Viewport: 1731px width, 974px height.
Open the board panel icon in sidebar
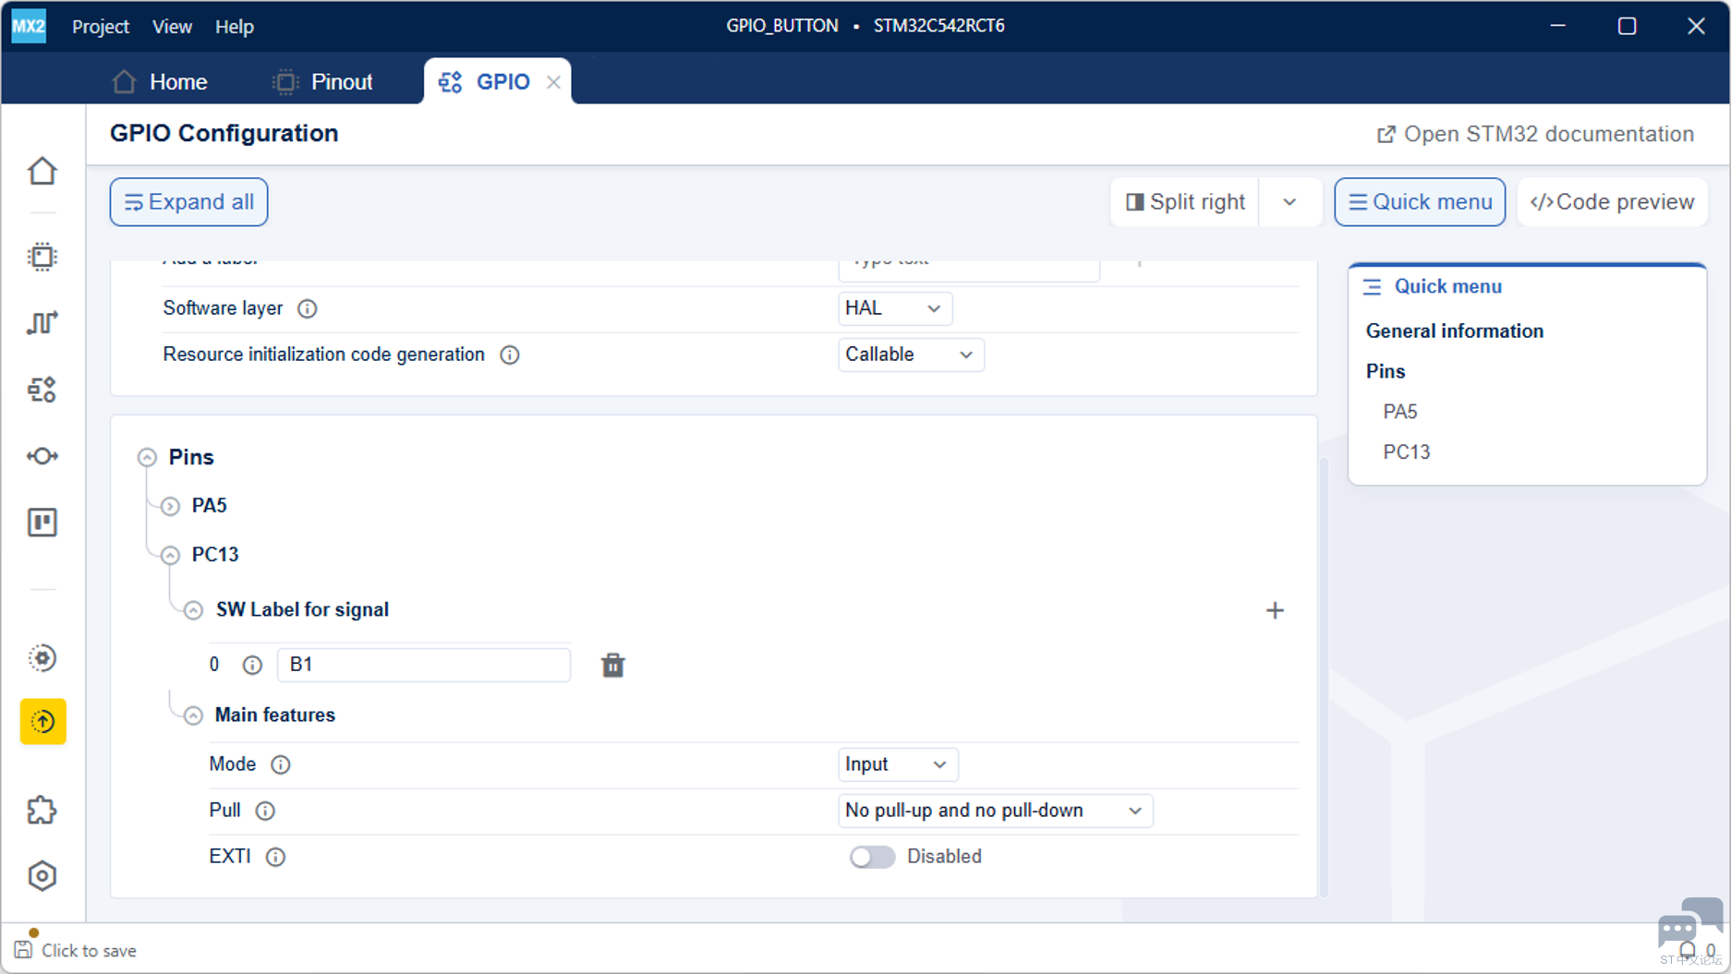click(42, 523)
